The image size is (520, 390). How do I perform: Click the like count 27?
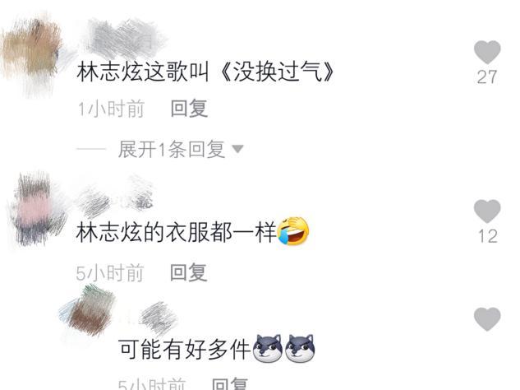click(487, 77)
